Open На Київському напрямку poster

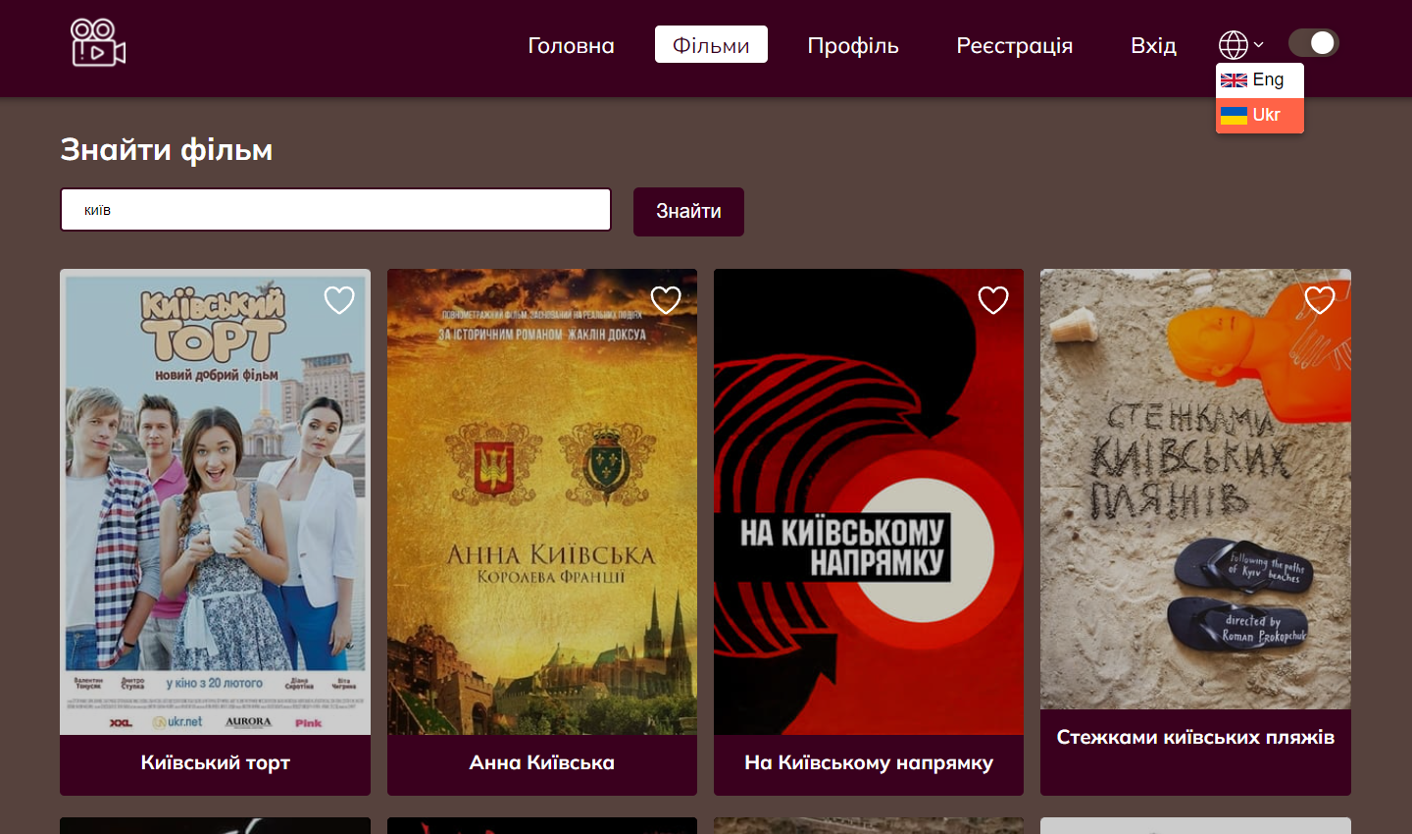[x=869, y=502]
